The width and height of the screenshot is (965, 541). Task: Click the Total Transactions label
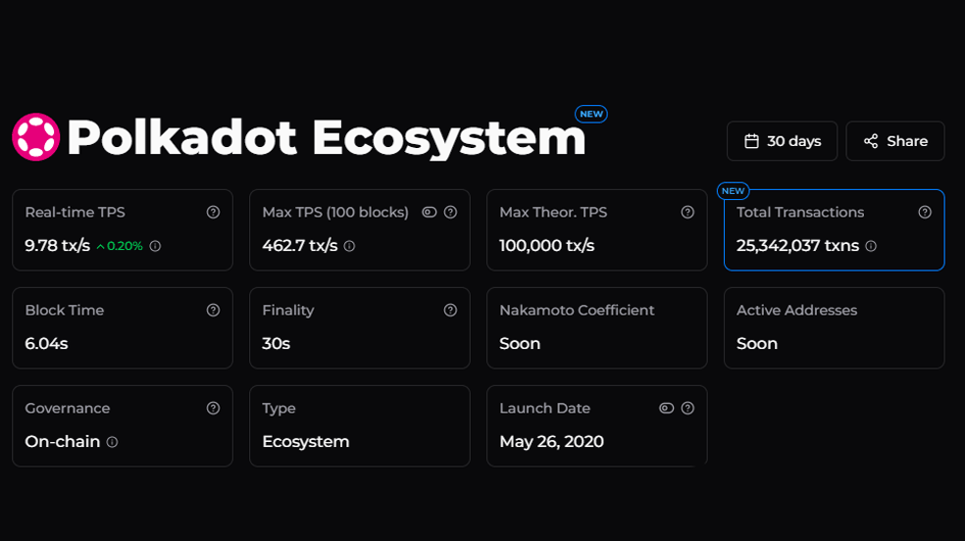click(800, 212)
